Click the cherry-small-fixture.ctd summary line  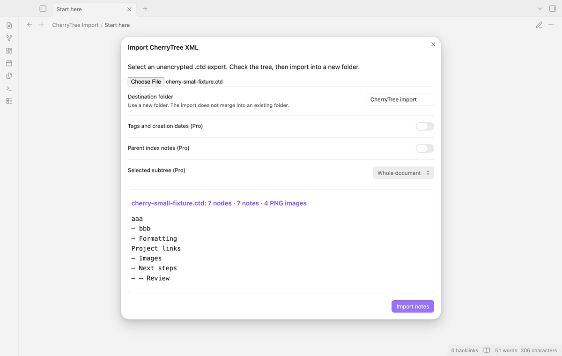[219, 203]
